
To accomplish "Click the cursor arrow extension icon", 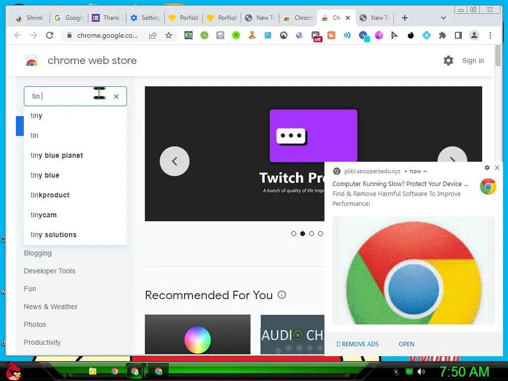I will (394, 35).
